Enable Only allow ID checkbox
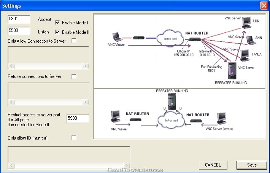This screenshot has height=173, width=270. coord(74,138)
